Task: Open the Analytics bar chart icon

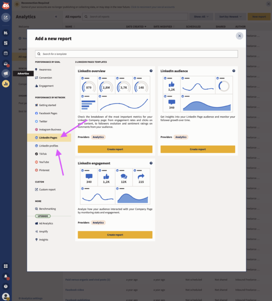Action: click(x=6, y=84)
